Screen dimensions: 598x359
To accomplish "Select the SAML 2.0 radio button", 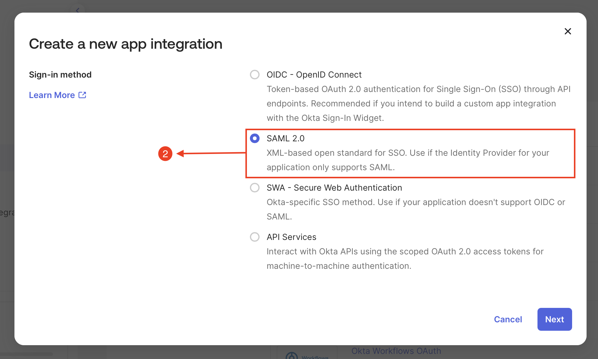I will click(x=255, y=138).
